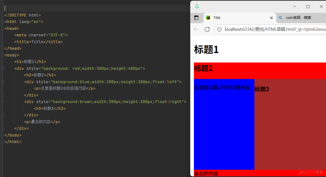The image size is (326, 177).
Task: Reload the page with the refresh icon
Action: click(x=207, y=29)
